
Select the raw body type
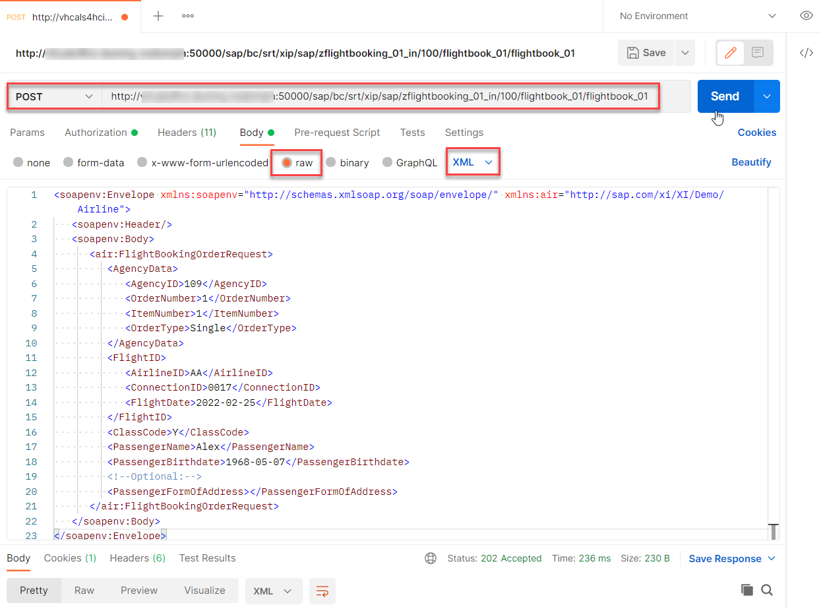pos(297,162)
